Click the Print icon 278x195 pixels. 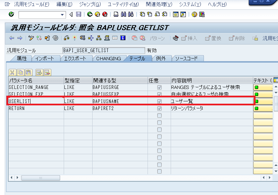pyautogui.click(x=116, y=14)
